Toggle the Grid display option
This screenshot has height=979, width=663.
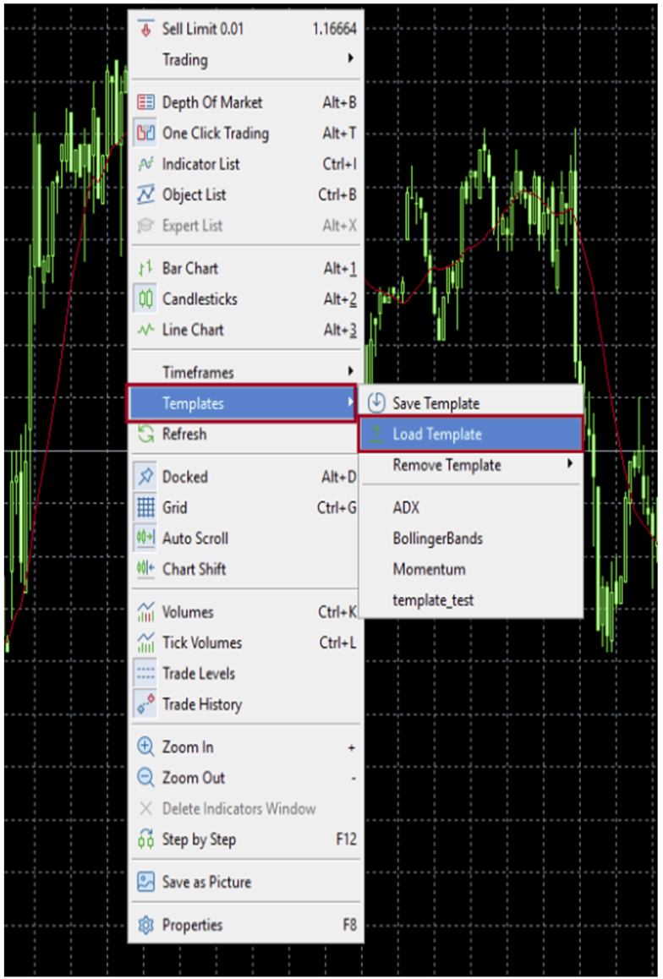pos(174,508)
